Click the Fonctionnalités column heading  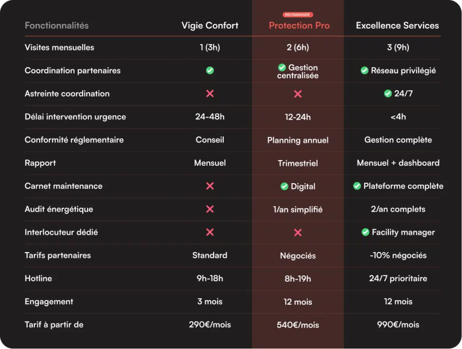pos(56,25)
